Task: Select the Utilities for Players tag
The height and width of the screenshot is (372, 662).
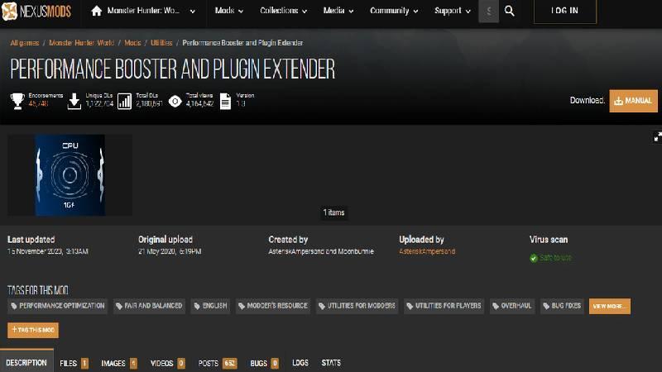Action: tap(444, 306)
